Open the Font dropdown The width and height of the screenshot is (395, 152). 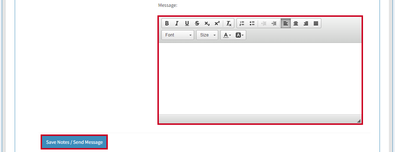pos(178,35)
